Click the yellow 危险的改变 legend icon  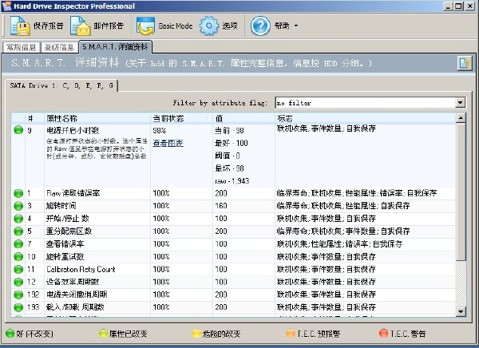tap(196, 334)
